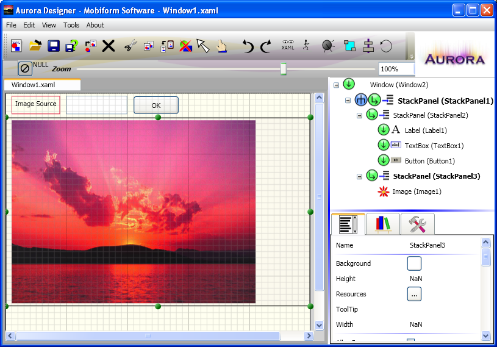Select the sunset image on the canvas

coord(134,212)
